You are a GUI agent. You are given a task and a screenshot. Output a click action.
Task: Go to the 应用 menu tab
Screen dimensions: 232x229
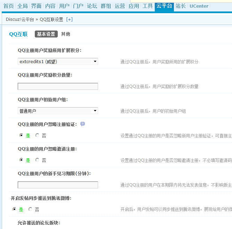pyautogui.click(x=134, y=6)
